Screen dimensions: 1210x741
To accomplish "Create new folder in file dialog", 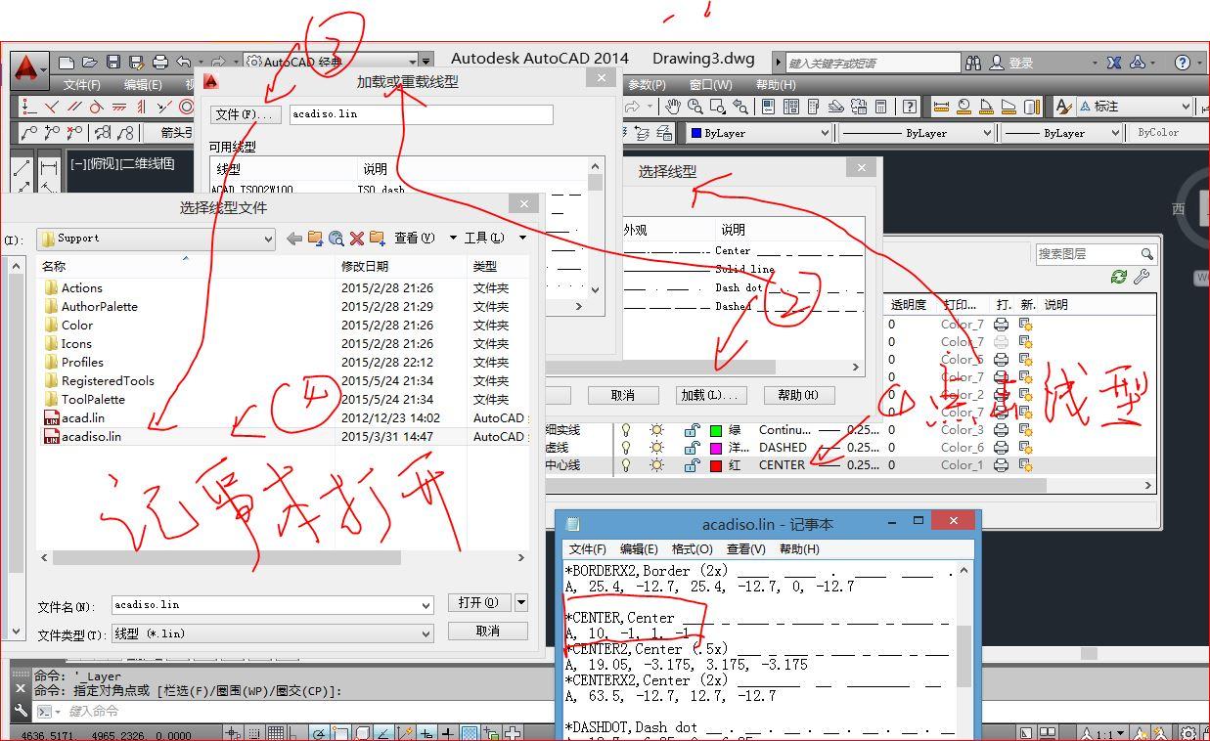I will pos(377,238).
